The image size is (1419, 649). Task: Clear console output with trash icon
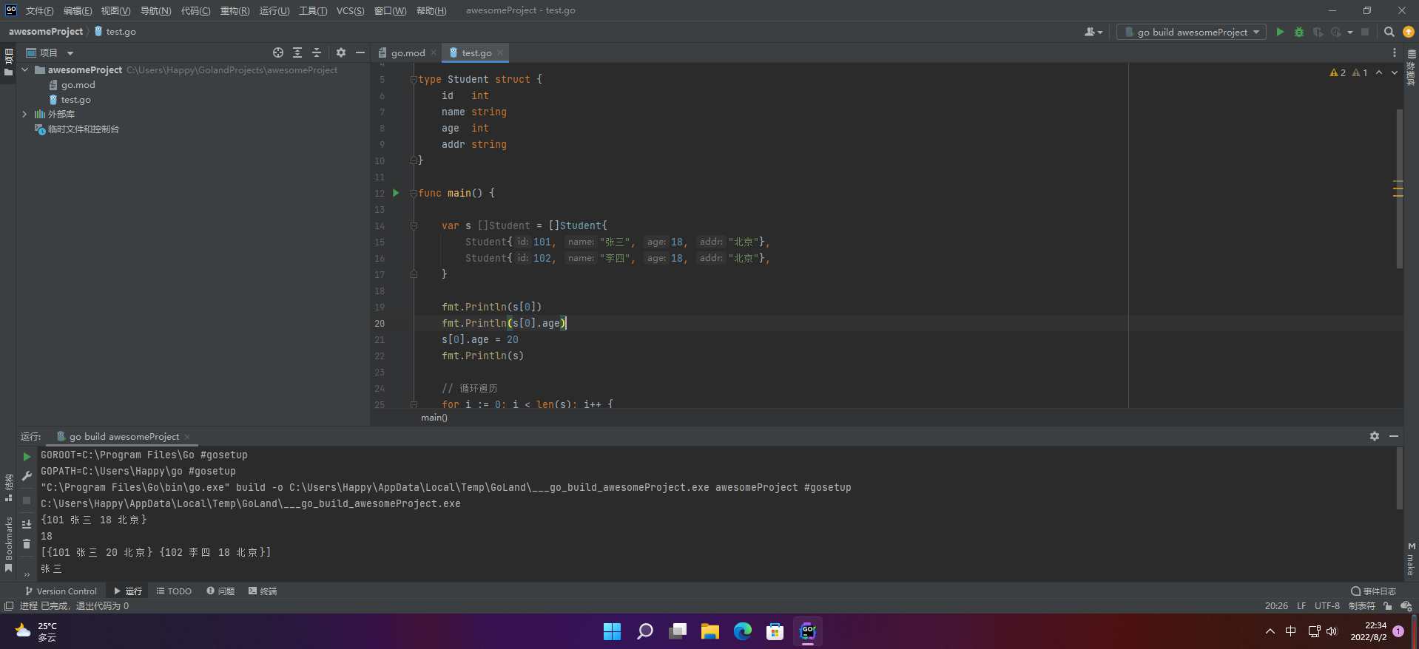pos(27,544)
